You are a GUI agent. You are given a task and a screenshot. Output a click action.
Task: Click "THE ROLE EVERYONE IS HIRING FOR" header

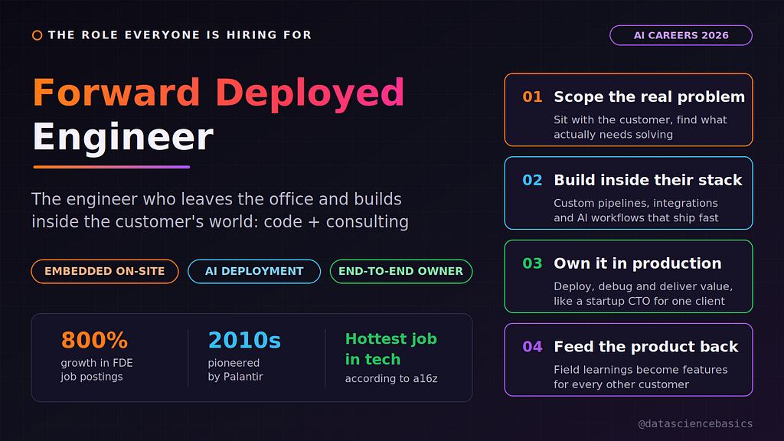(x=180, y=35)
